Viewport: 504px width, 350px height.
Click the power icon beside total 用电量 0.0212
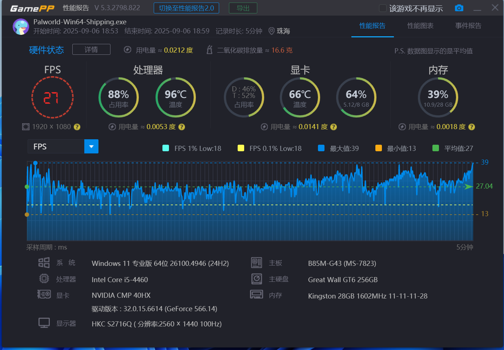tap(128, 50)
